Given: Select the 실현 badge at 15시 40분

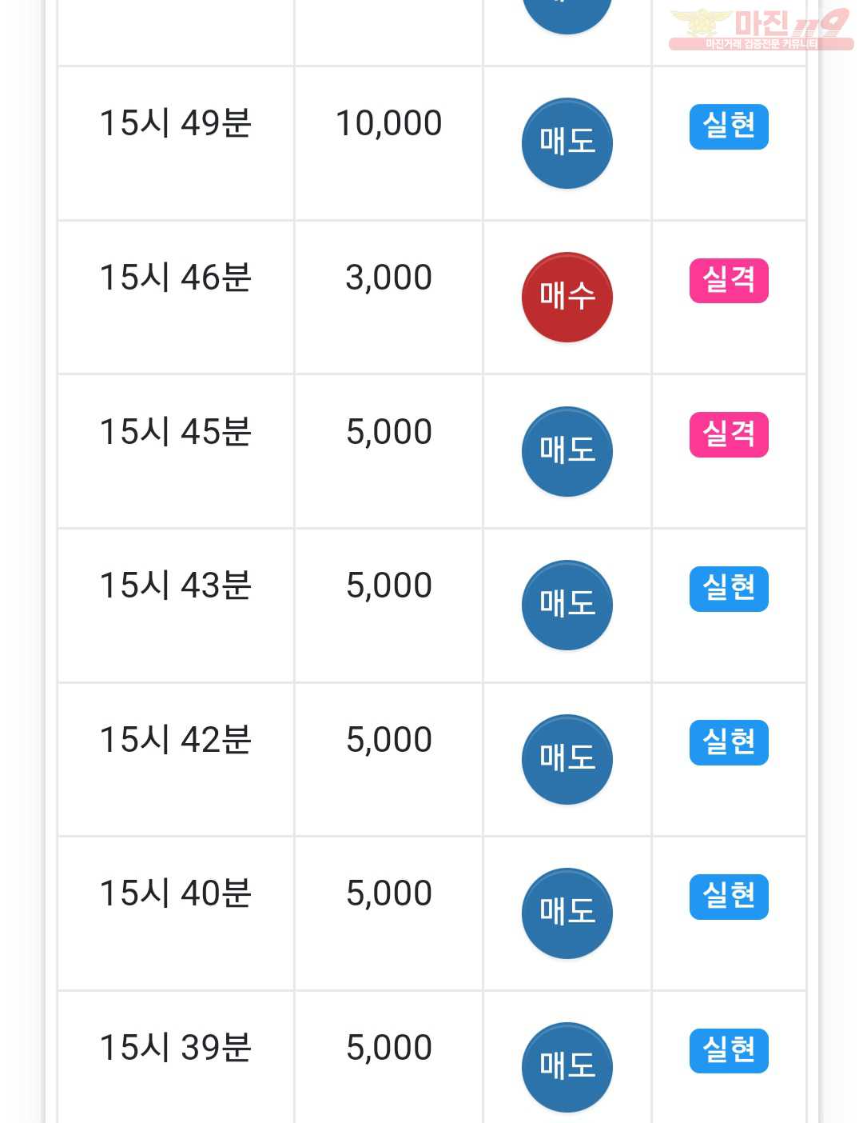Looking at the screenshot, I should pyautogui.click(x=729, y=897).
